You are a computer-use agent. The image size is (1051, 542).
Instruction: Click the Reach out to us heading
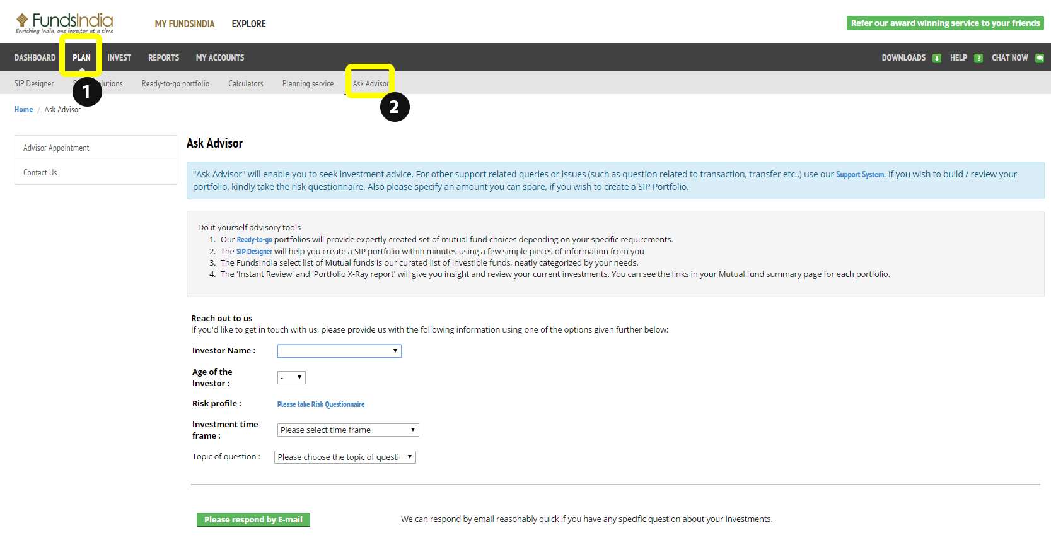click(221, 318)
